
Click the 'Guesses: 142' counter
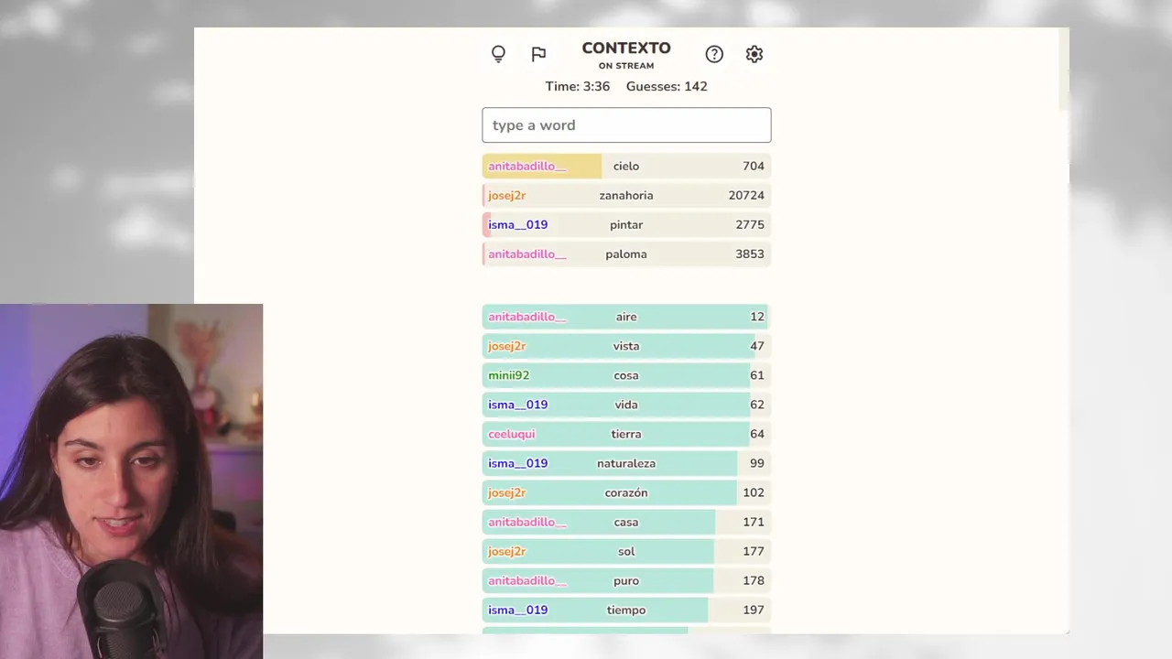coord(667,86)
